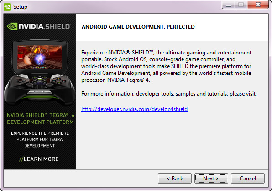Click the SHIELD handheld device image
Screen dimensions: 272x191
(40, 72)
